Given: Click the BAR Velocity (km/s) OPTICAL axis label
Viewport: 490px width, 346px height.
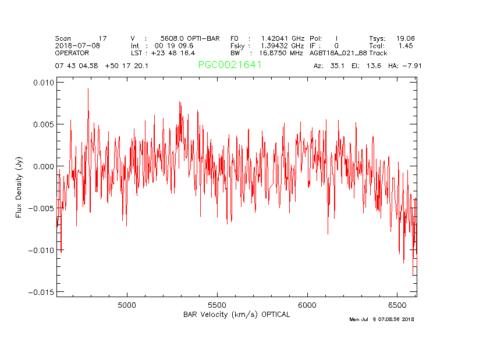Looking at the screenshot, I should click(x=236, y=315).
